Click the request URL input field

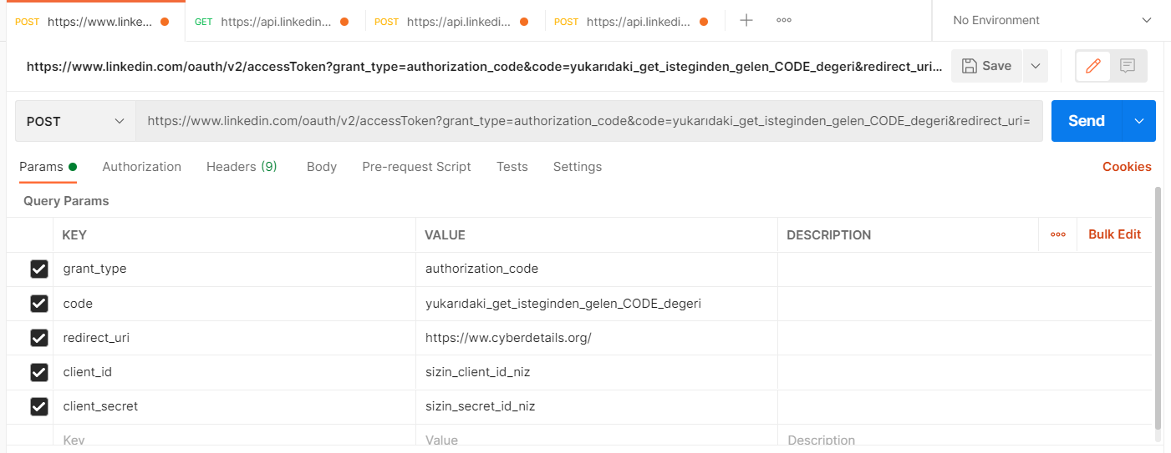coord(589,121)
